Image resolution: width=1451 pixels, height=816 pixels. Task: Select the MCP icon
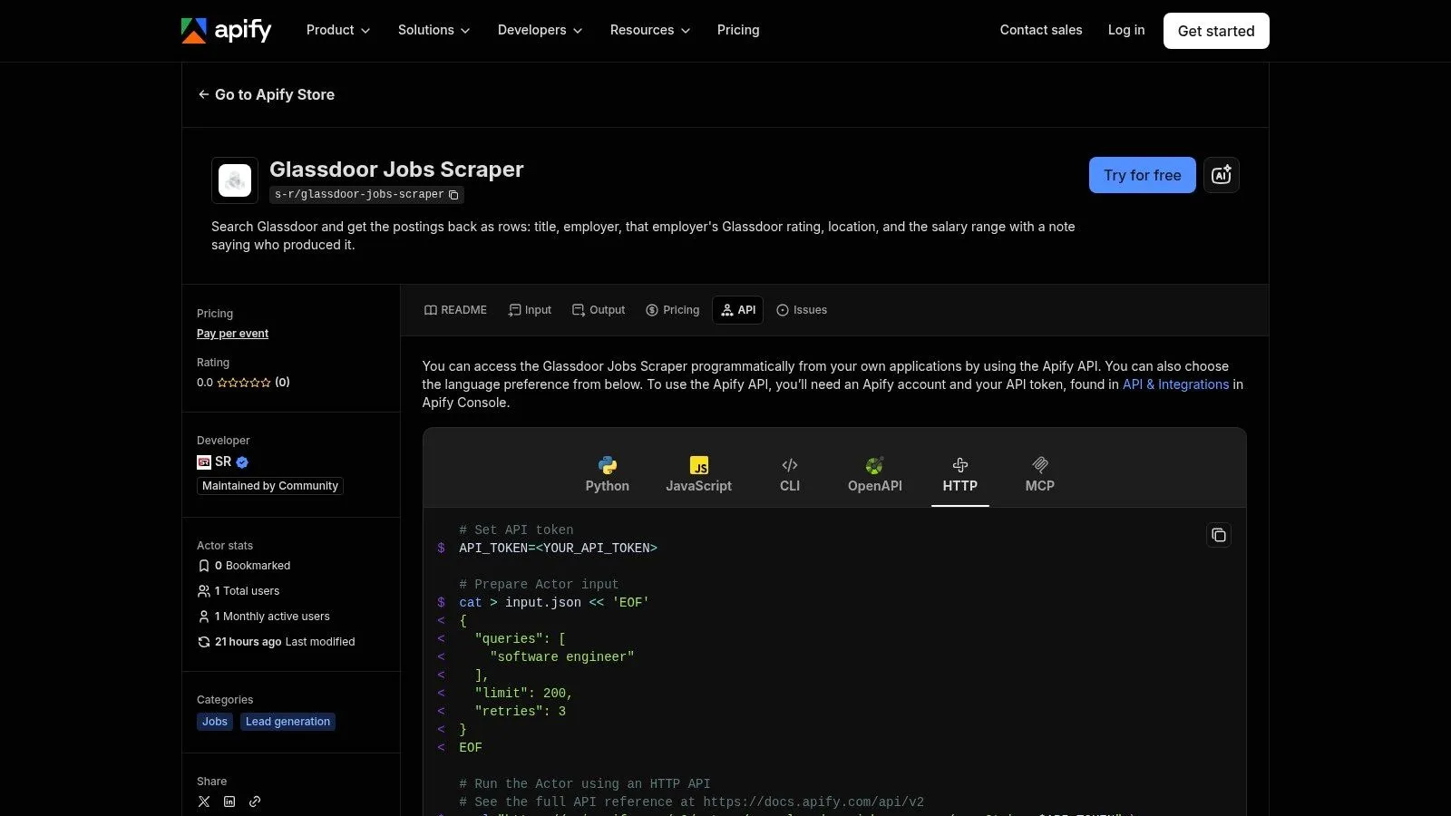pyautogui.click(x=1040, y=465)
